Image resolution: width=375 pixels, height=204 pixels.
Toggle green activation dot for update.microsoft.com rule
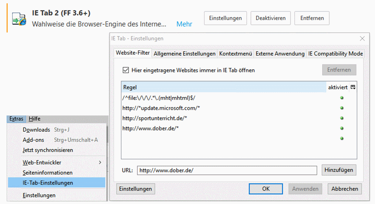click(x=342, y=108)
